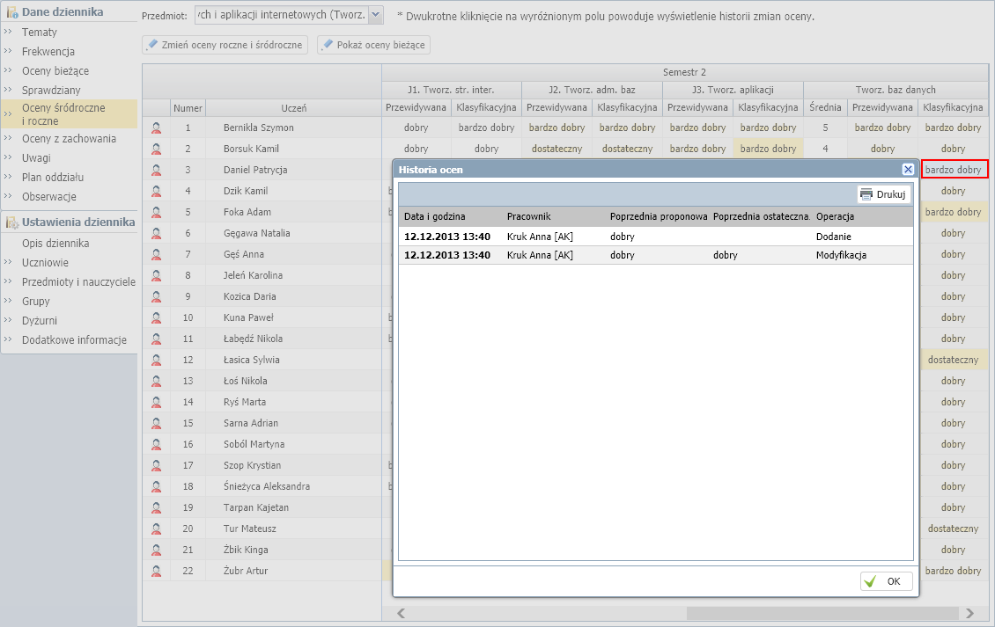
Task: Open student icon for Żubr Artur
Action: point(156,571)
